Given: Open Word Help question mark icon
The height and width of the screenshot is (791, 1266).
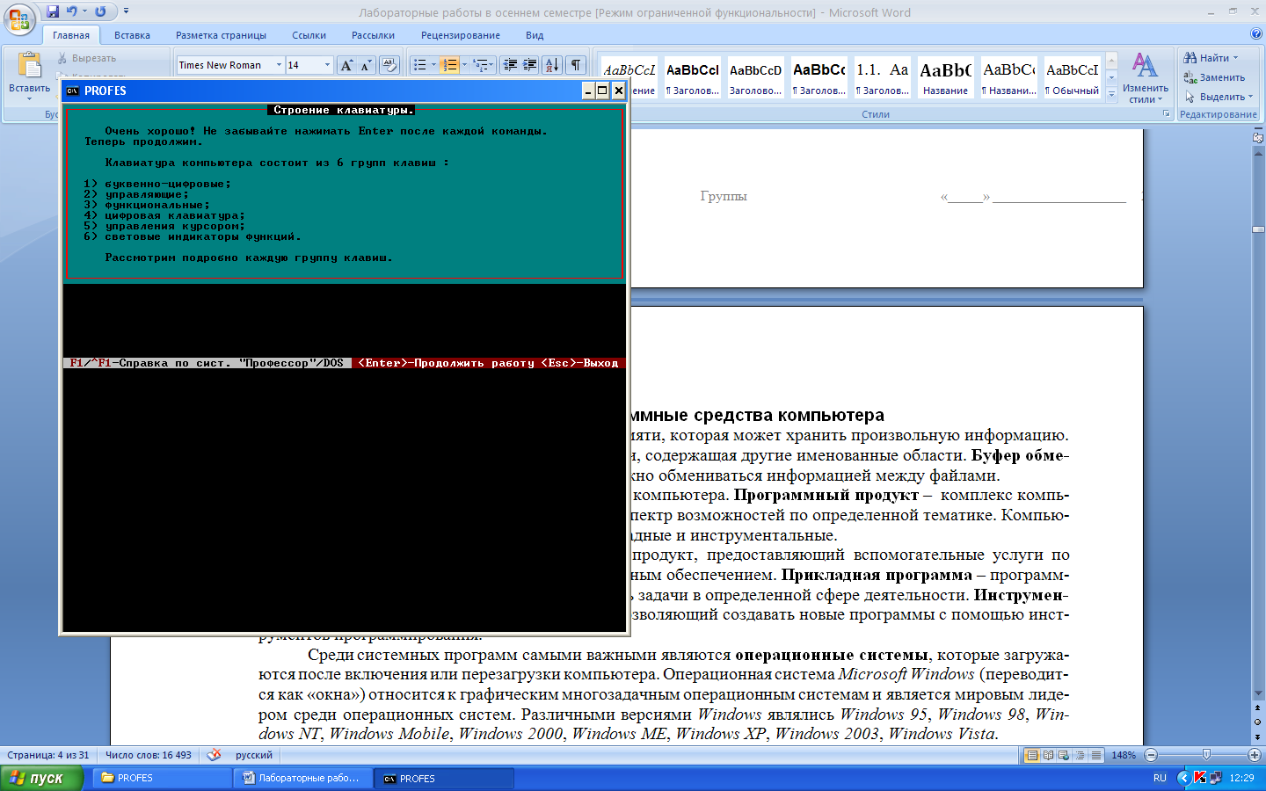Looking at the screenshot, I should click(x=1255, y=34).
